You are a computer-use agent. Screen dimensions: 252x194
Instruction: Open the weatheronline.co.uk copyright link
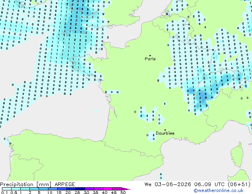(x=219, y=190)
